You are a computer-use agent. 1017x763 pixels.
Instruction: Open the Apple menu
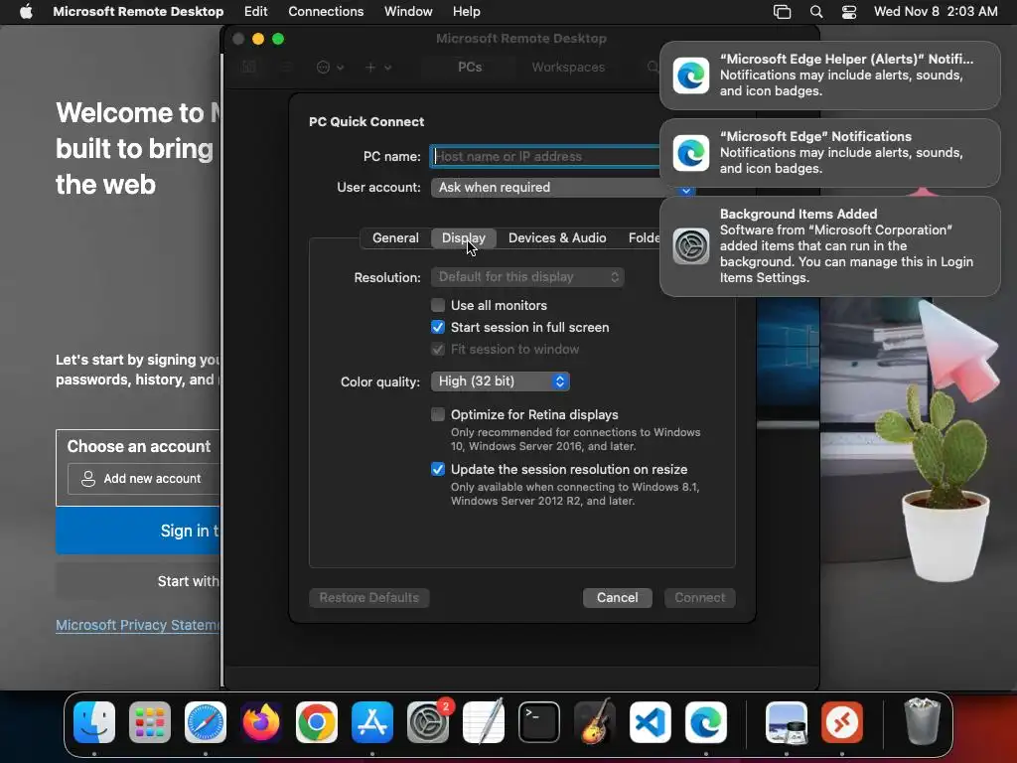[x=26, y=12]
